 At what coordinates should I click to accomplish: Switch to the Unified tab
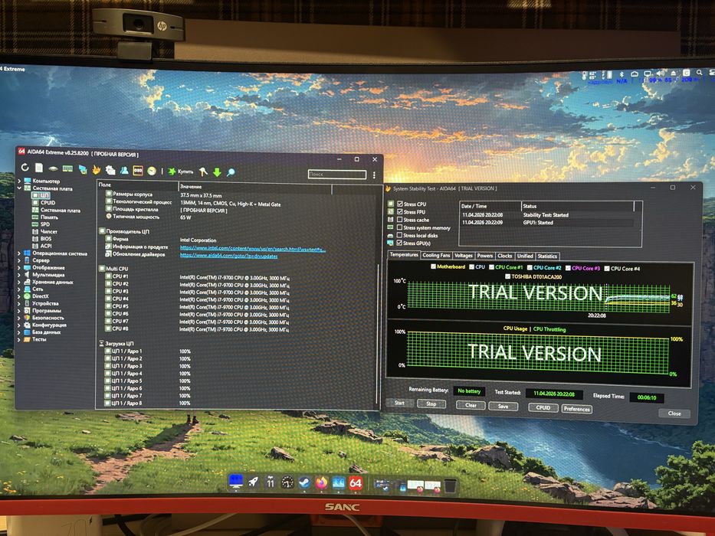(x=525, y=257)
